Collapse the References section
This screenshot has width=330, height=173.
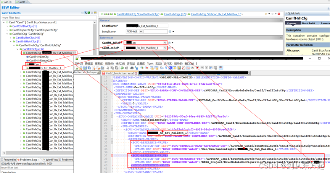[x=281, y=37]
